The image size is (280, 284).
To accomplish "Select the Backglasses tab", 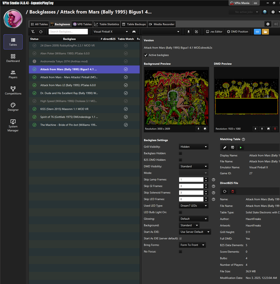I will click(x=60, y=24).
